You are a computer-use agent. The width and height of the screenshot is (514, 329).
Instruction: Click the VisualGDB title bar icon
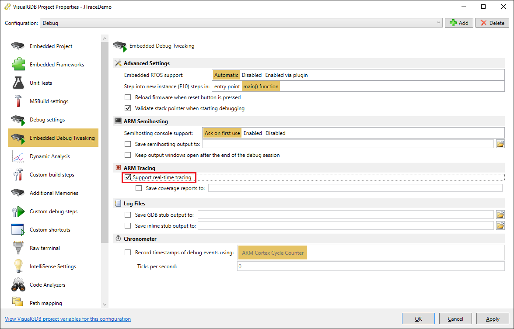point(7,7)
